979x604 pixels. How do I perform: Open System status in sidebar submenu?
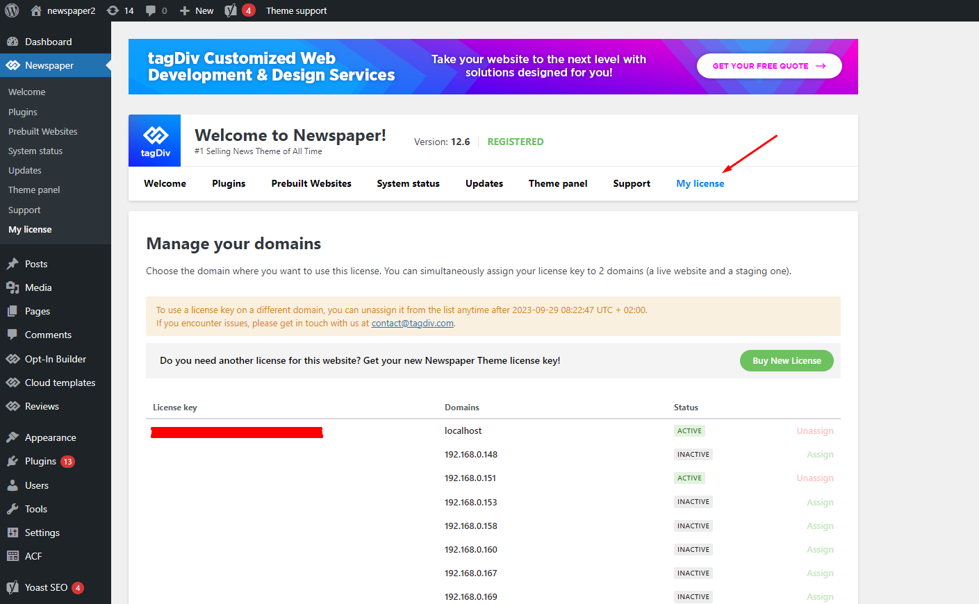(x=35, y=151)
